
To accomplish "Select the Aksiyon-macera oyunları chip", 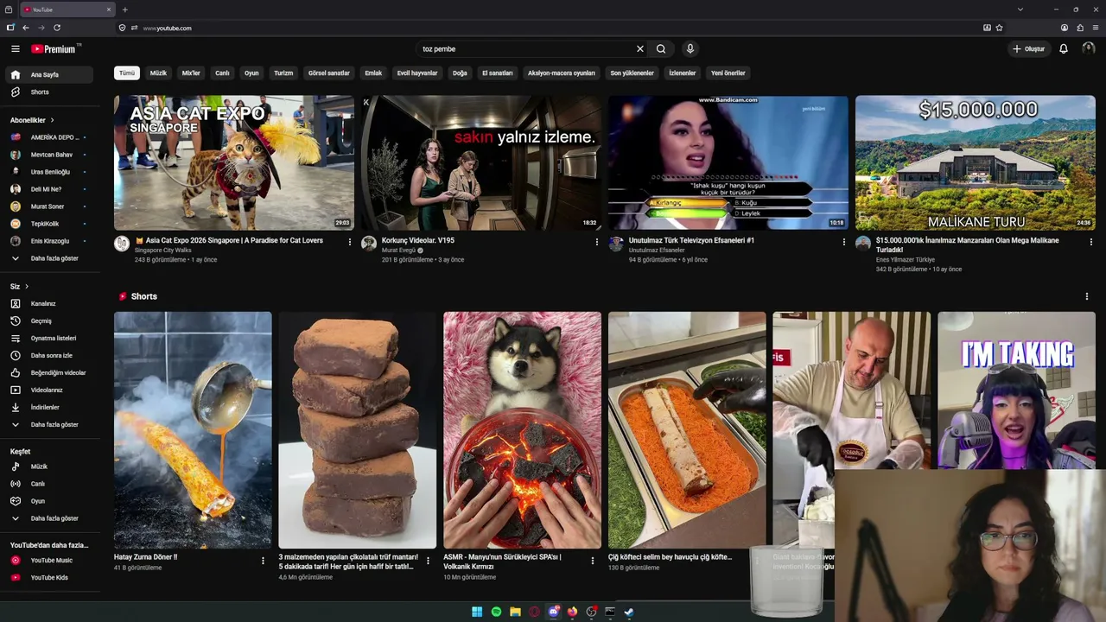I will 562,73.
